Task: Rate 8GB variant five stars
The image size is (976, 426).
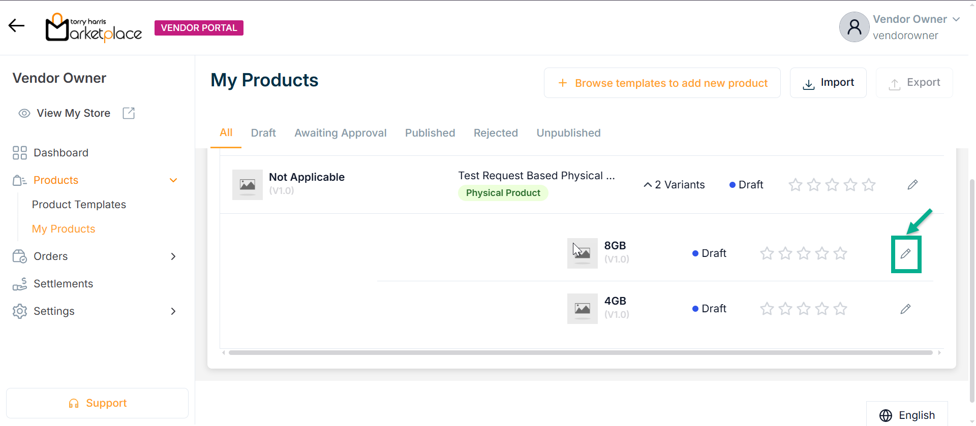Action: click(x=840, y=253)
